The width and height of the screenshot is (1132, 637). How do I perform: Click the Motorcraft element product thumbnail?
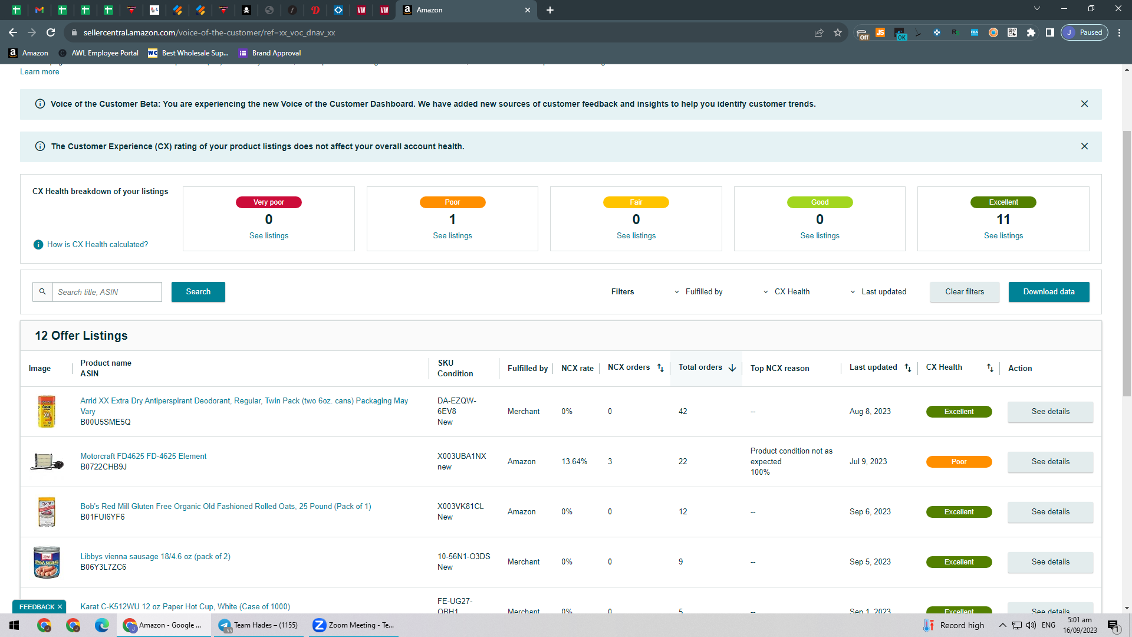coord(47,461)
